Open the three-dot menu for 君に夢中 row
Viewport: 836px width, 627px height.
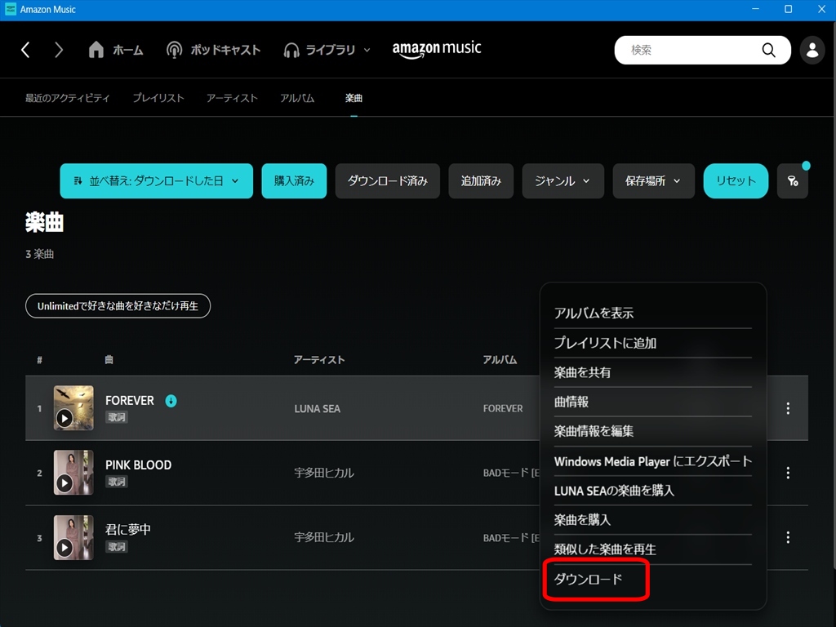pyautogui.click(x=788, y=537)
